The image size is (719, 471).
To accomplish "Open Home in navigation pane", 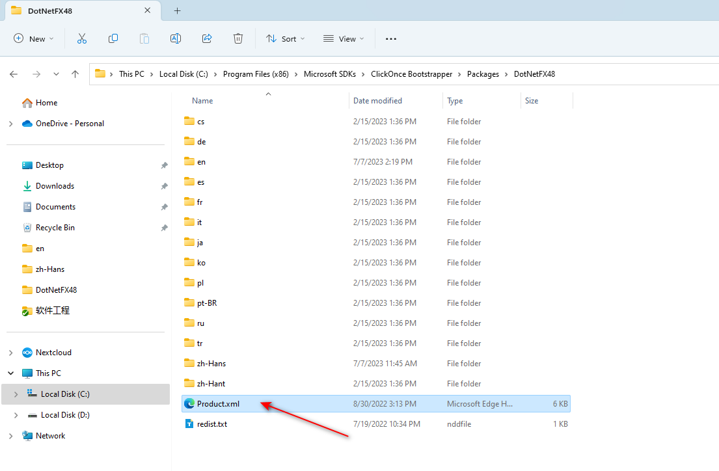I will pyautogui.click(x=46, y=103).
